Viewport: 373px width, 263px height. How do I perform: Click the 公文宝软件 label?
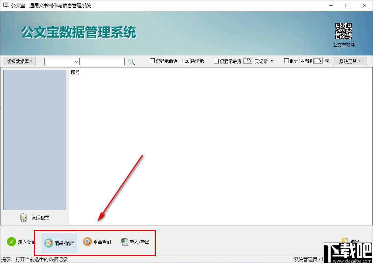coord(344,45)
